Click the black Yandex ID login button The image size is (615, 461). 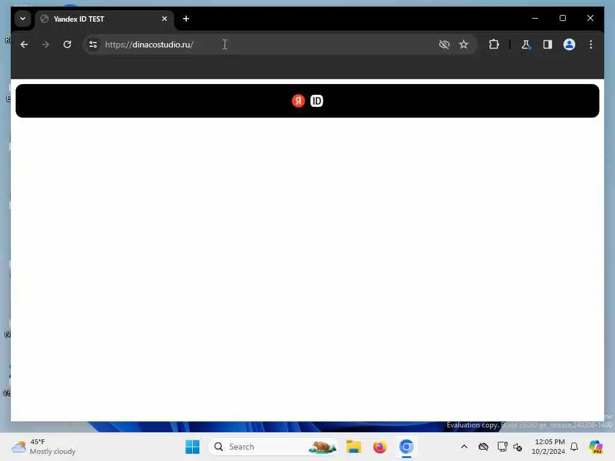coord(307,101)
